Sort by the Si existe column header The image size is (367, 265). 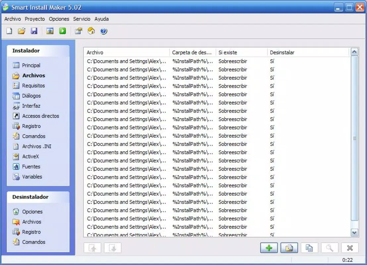point(241,52)
